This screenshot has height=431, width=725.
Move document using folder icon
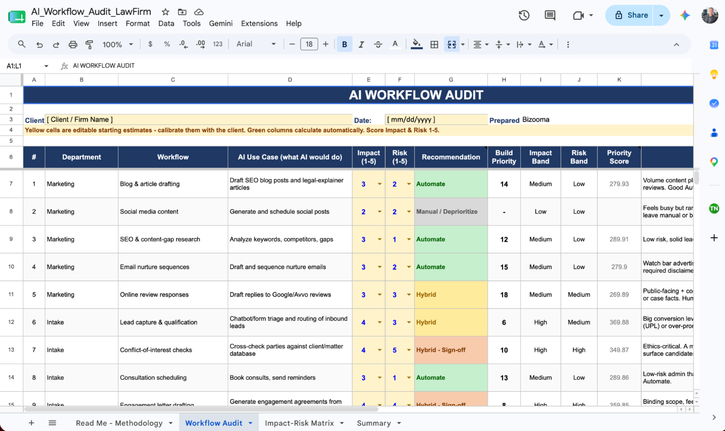(182, 11)
